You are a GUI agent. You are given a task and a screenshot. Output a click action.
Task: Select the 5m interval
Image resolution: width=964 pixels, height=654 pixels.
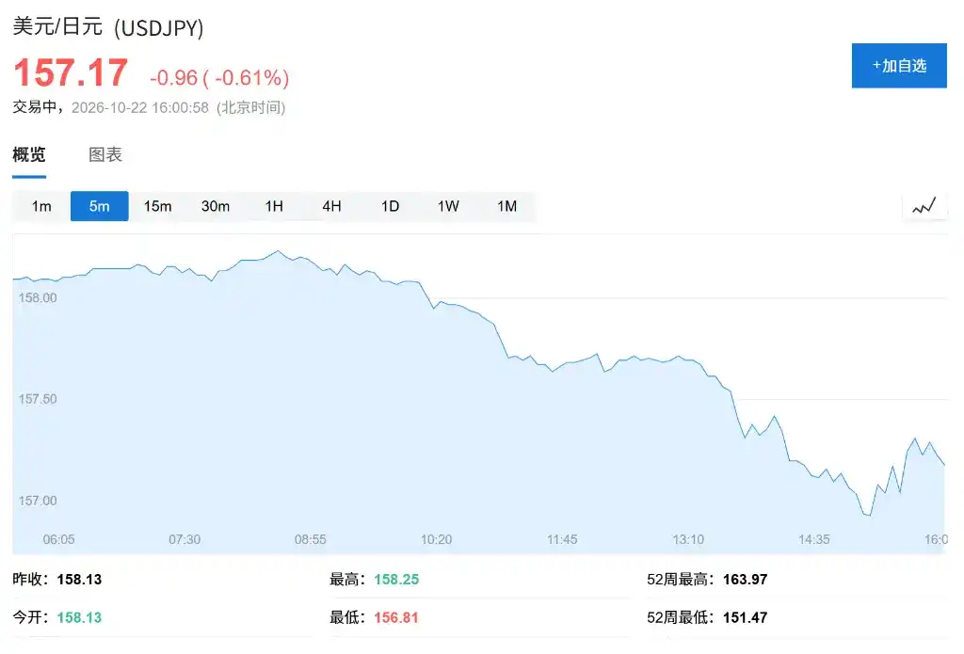99,206
